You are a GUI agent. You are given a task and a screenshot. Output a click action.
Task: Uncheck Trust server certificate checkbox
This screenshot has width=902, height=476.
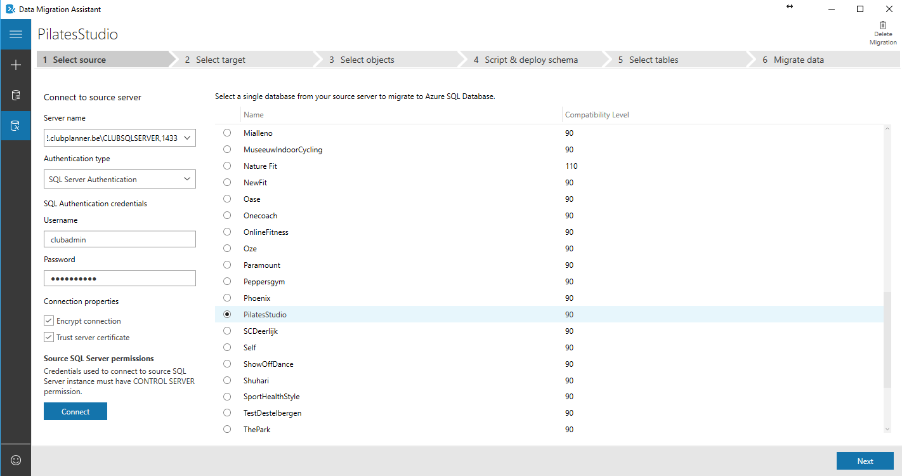click(x=49, y=338)
